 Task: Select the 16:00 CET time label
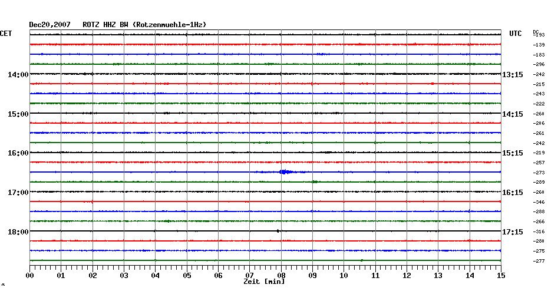[x=18, y=153]
